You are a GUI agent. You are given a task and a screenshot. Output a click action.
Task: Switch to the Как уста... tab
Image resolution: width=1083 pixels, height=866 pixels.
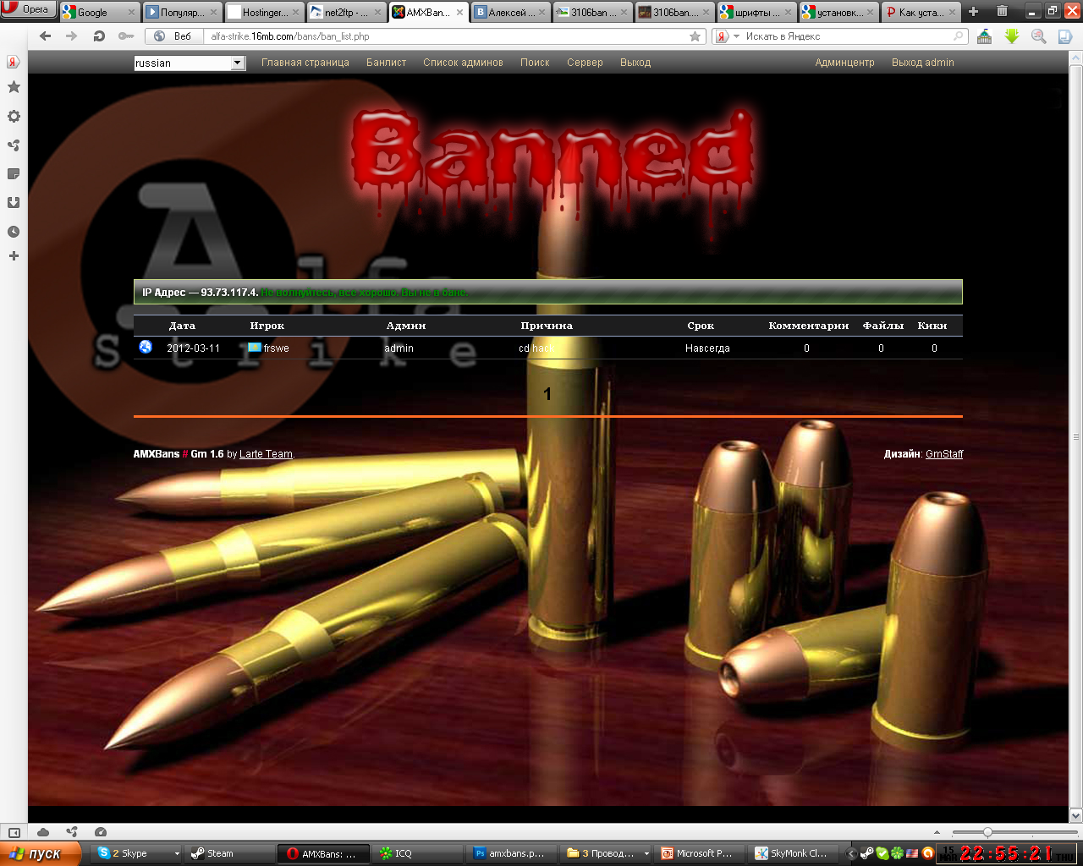click(x=921, y=12)
